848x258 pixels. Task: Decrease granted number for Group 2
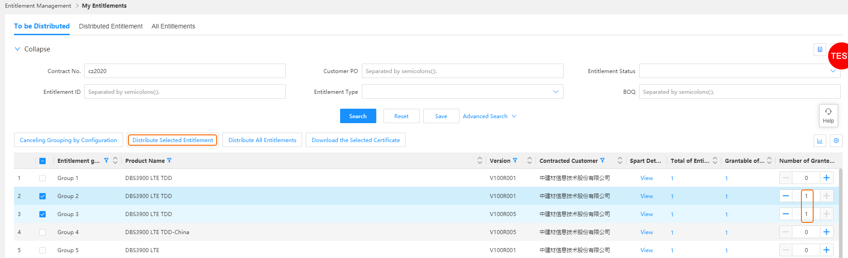tap(786, 196)
